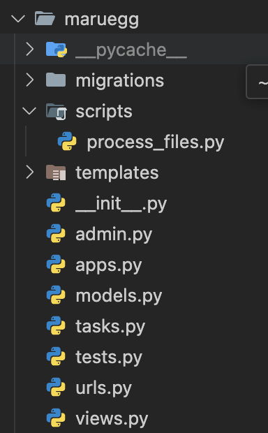Expand the __pycache__ folder chevron
268x433 pixels.
(x=29, y=50)
